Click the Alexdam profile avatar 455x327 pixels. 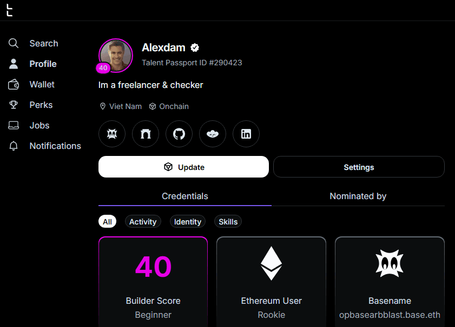point(116,55)
